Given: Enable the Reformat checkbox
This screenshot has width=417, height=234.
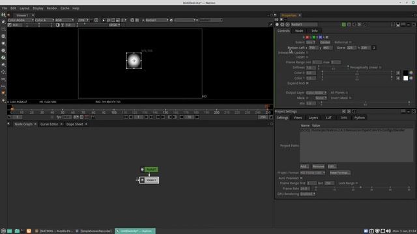Looking at the screenshot, I should tap(351, 42).
